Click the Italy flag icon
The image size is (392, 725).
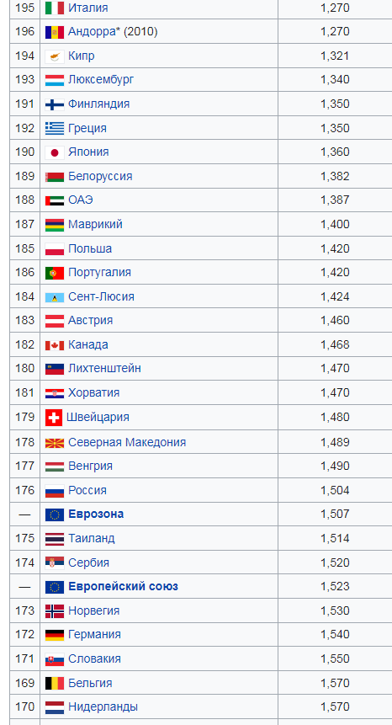point(55,8)
